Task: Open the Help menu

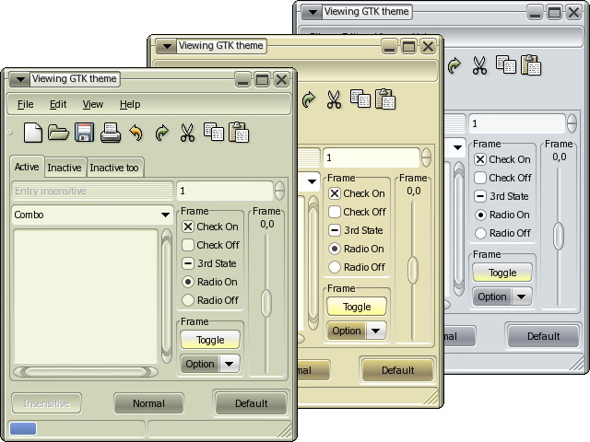Action: point(130,104)
